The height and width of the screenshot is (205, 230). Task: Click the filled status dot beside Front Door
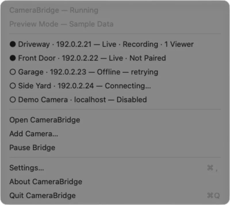pyautogui.click(x=13, y=58)
